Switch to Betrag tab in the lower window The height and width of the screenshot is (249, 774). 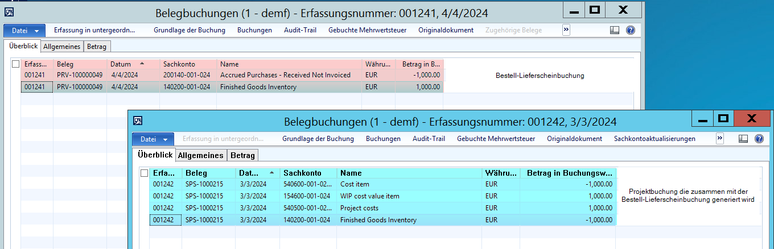click(x=243, y=155)
